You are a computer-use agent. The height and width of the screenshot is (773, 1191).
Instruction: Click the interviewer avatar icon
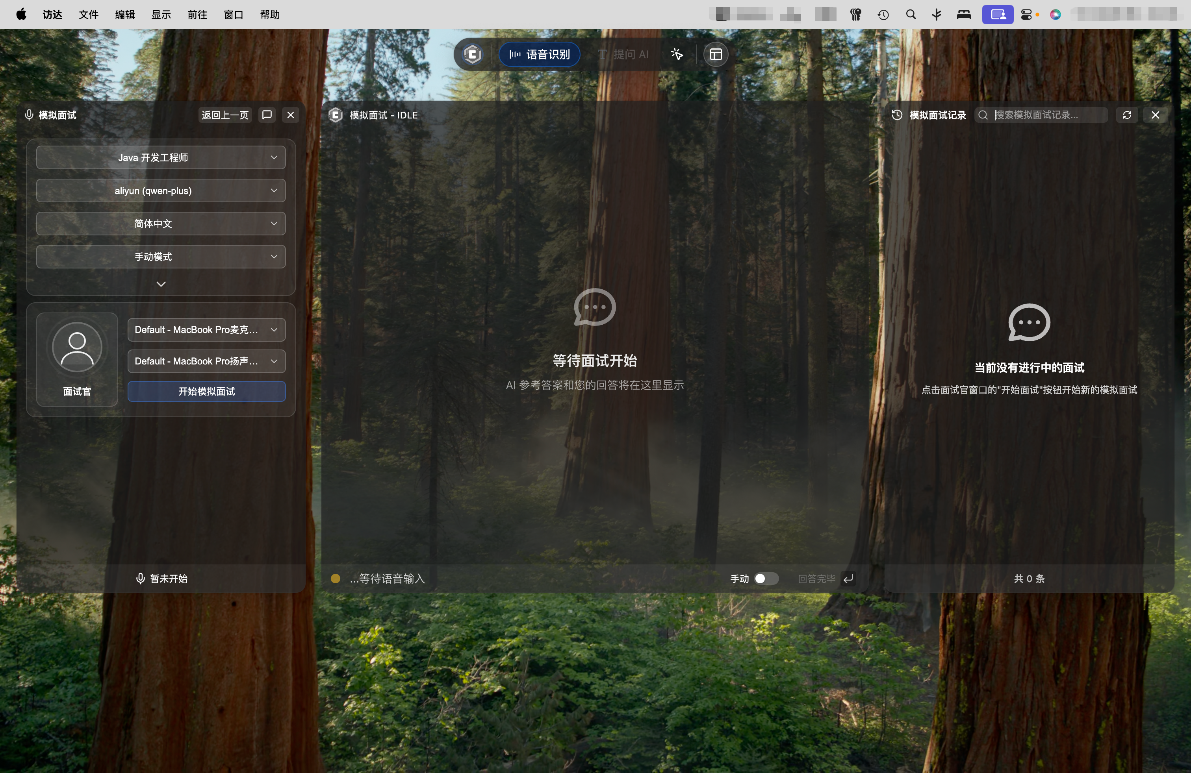click(x=77, y=347)
